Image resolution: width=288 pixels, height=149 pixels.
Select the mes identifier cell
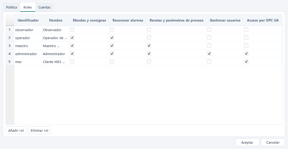pyautogui.click(x=28, y=62)
